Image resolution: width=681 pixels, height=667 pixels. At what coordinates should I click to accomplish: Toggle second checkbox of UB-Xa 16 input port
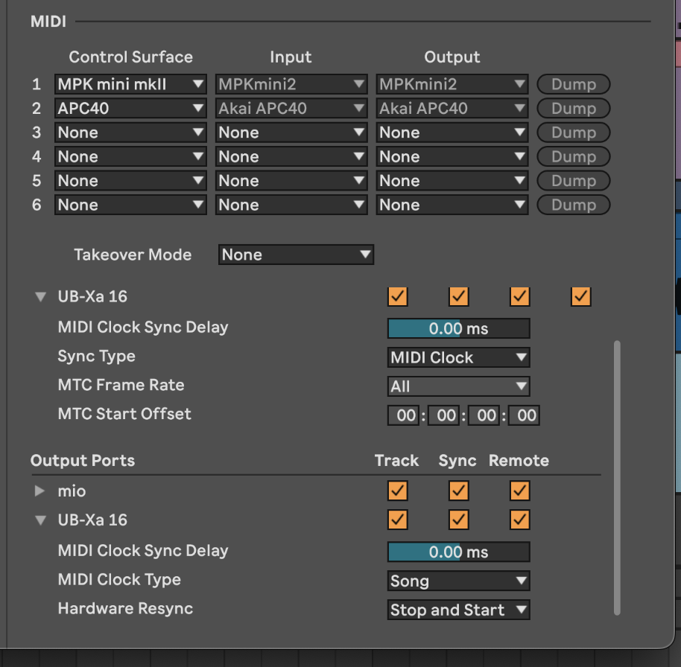(459, 297)
